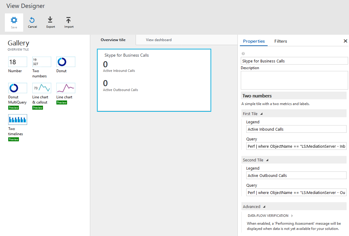Click the Second Tile query field
Image resolution: width=349 pixels, height=236 pixels.
click(296, 192)
